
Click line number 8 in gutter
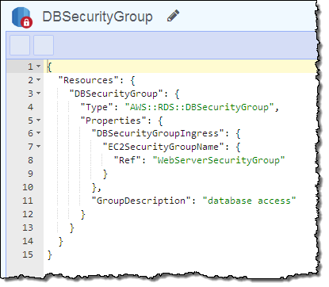pyautogui.click(x=30, y=160)
